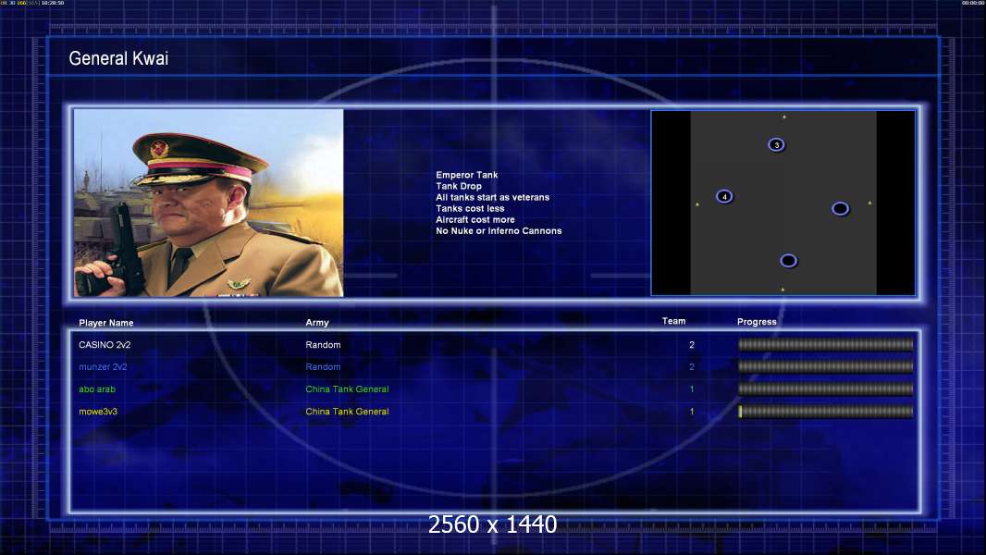Click 'Tanks cost less' text
The width and height of the screenshot is (986, 555).
point(471,209)
